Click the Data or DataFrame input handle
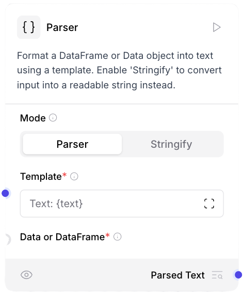 point(7,240)
